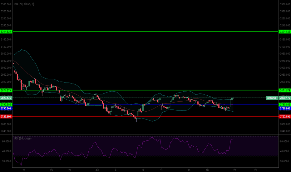The height and width of the screenshot is (172, 291).
Task: Click the red 2722.890 label on right axis
Action: tap(285, 117)
